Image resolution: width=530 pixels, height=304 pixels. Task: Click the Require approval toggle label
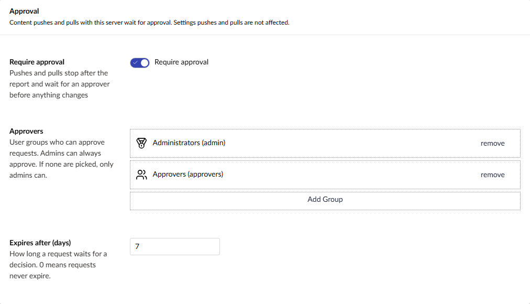182,62
